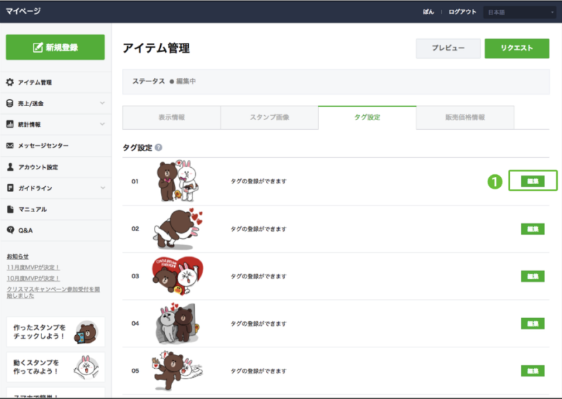The image size is (562, 399).
Task: Switch to the スタンプ画像 tab
Action: click(x=269, y=117)
